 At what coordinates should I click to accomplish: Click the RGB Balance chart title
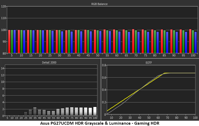coord(99,4)
